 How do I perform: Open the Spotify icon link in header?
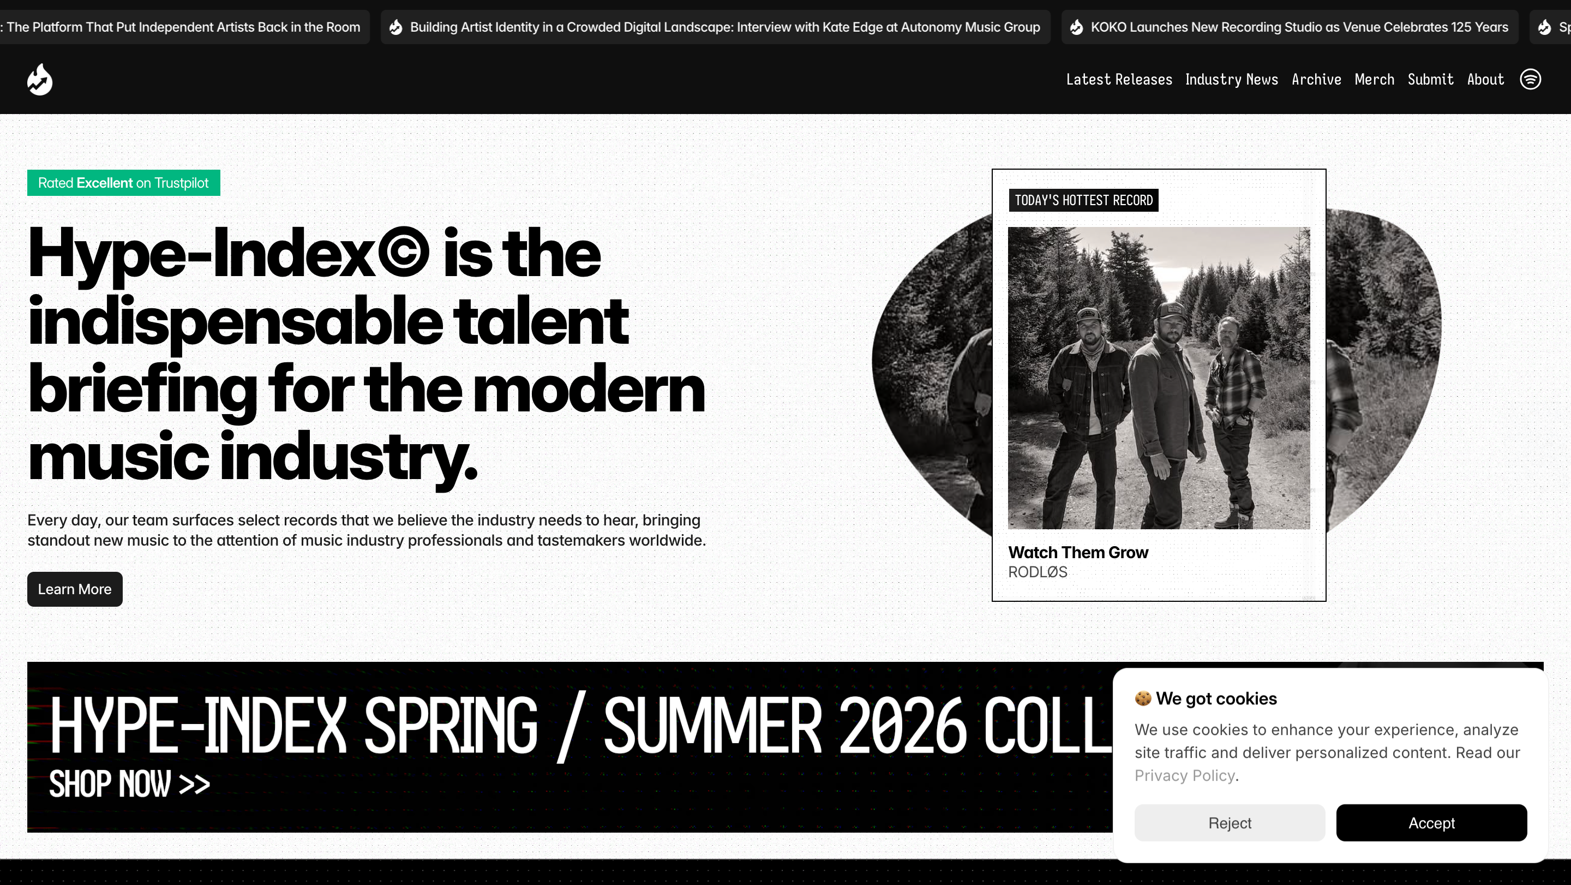pos(1530,79)
